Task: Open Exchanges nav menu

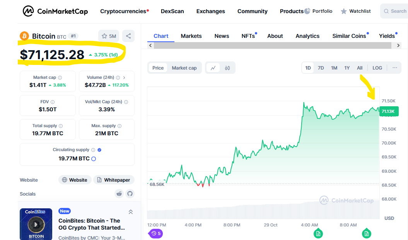Action: point(210,11)
